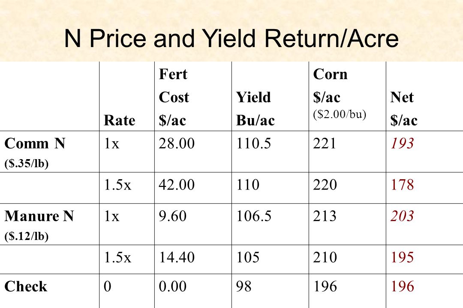The image size is (463, 308).
Task: Select the 28.00 fert cost cell
Action: point(177,144)
